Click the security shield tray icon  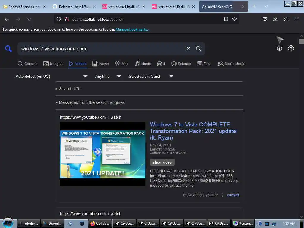pos(259,224)
